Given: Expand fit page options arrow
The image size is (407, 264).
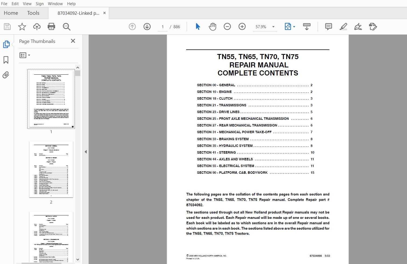Looking at the screenshot, I should coord(294,27).
